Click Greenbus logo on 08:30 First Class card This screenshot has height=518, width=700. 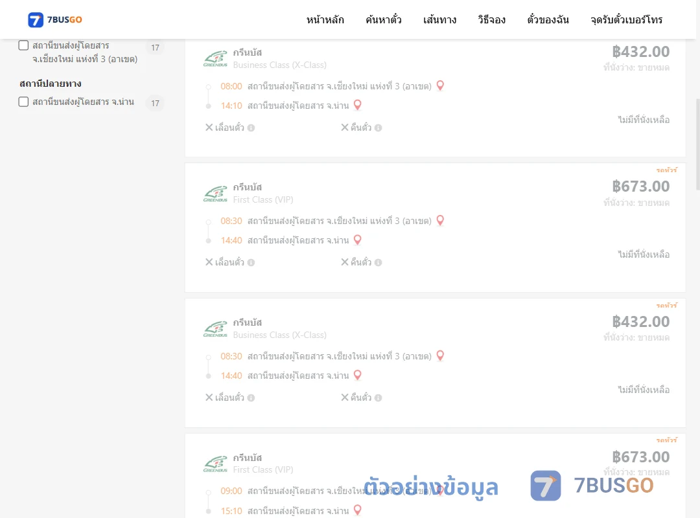tap(215, 194)
